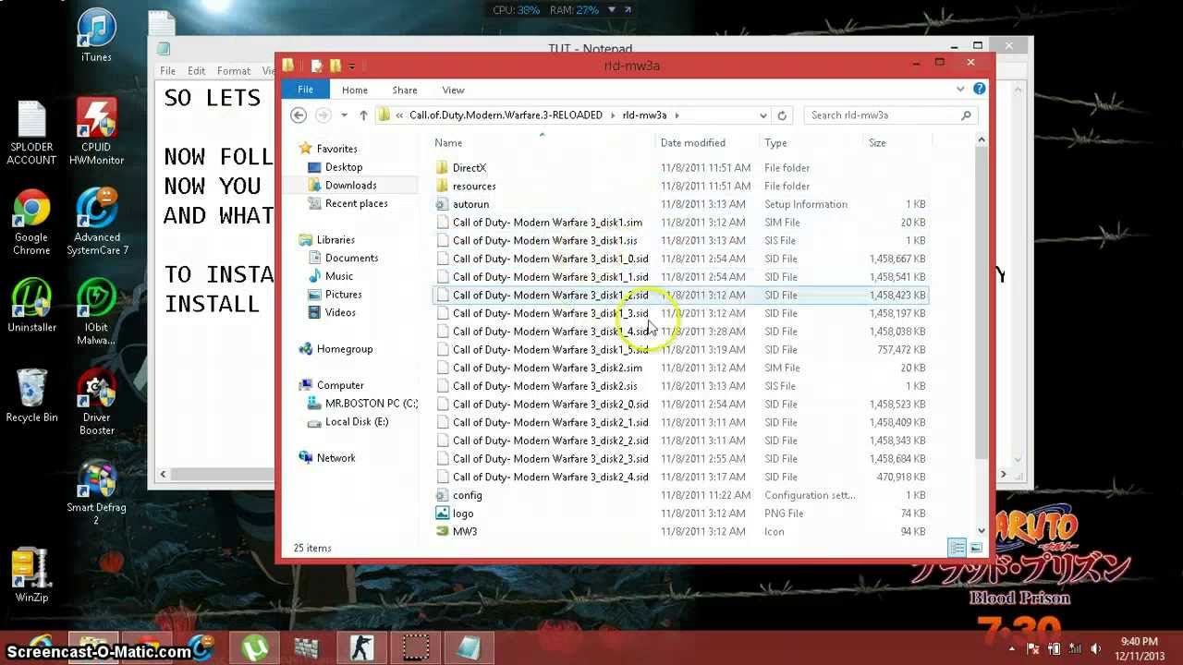Expand subfolders after rld-mw3a breadcrumb
1183x665 pixels.
(677, 115)
